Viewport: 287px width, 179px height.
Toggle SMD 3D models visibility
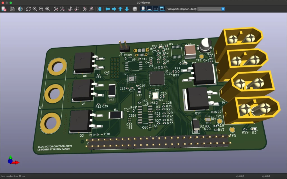click(x=149, y=9)
